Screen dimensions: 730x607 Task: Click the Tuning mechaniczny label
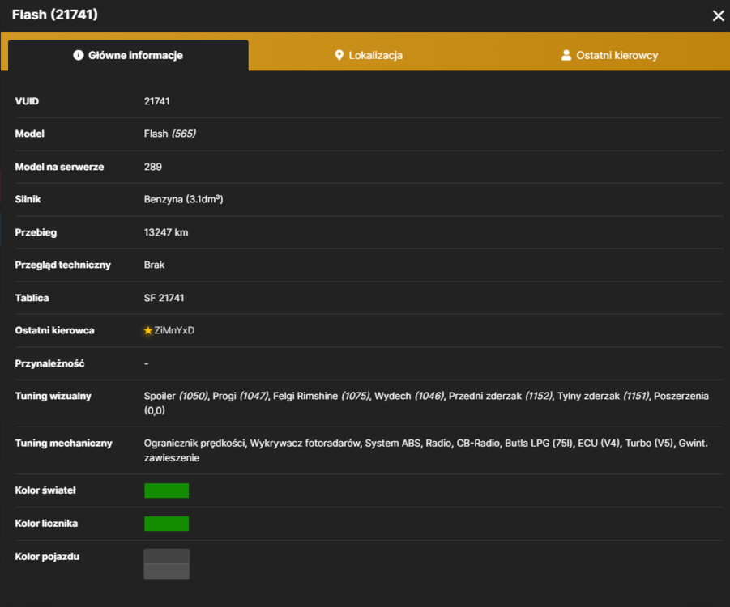click(63, 444)
